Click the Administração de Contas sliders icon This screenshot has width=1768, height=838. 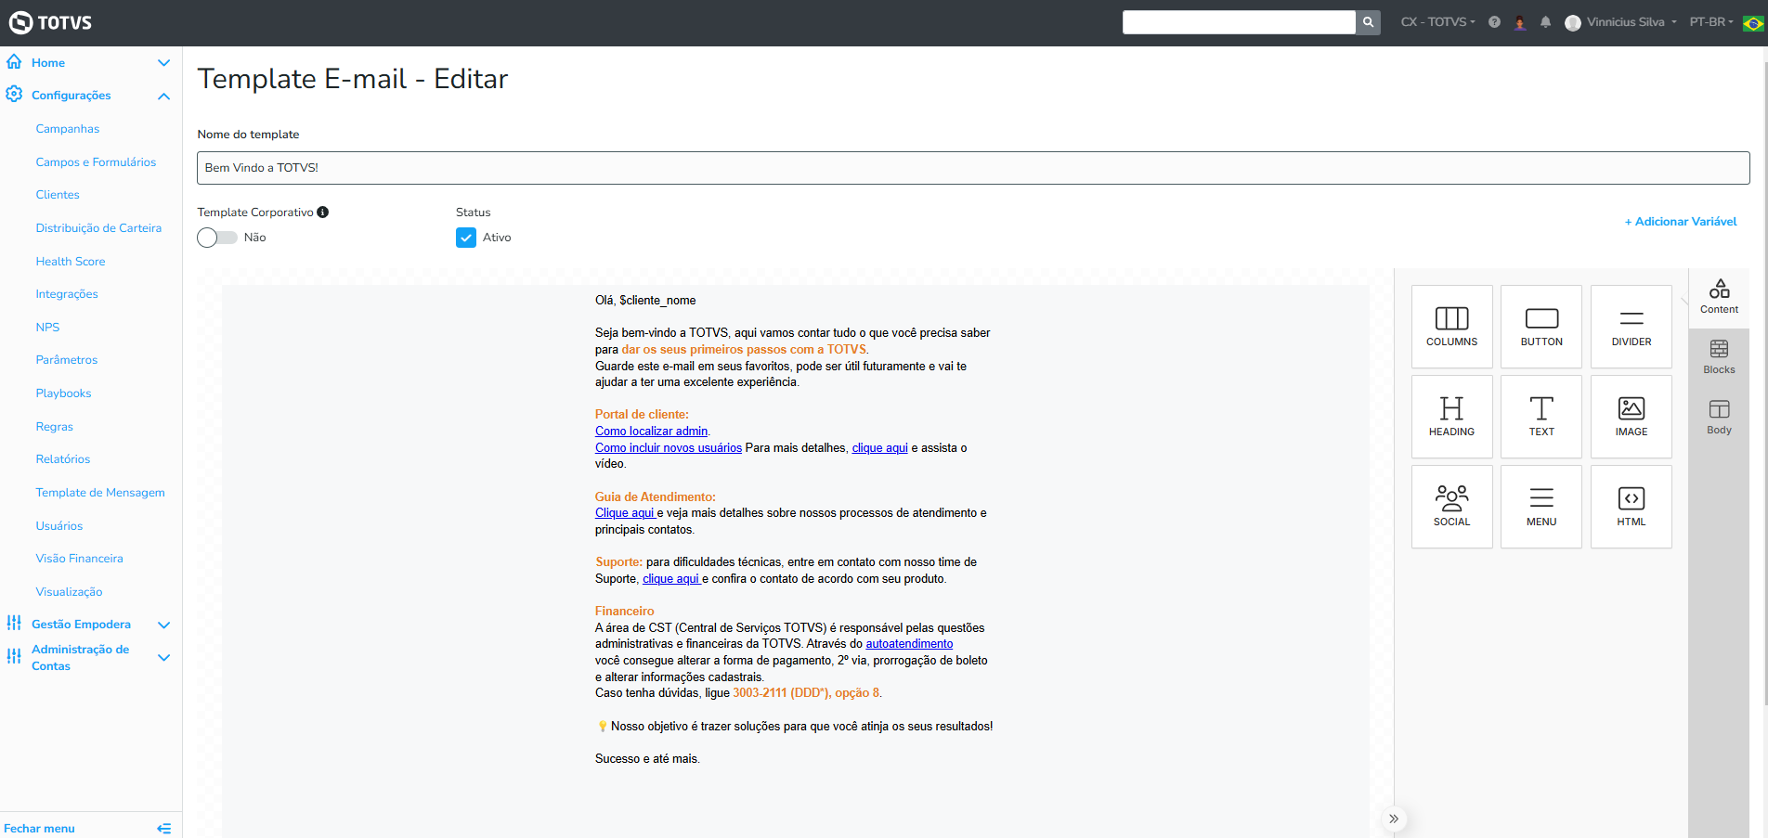coord(14,657)
